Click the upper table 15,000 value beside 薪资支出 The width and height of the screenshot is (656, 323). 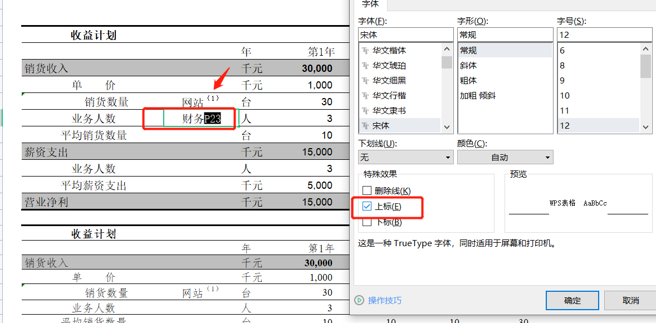click(317, 152)
